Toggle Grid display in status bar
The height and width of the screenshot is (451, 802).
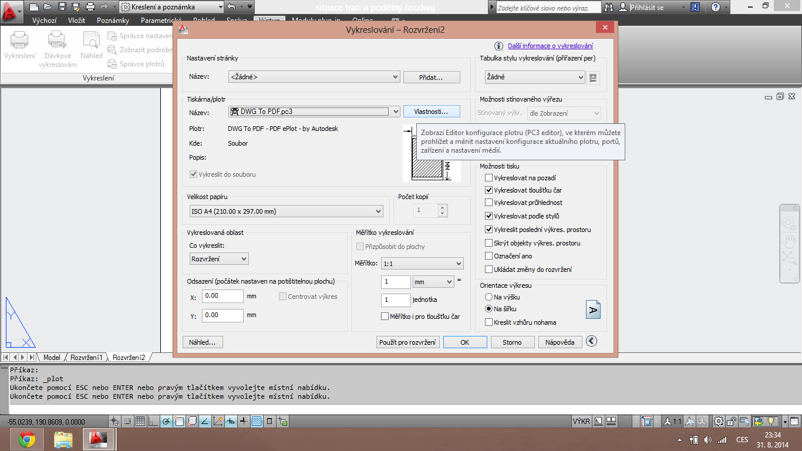[x=140, y=421]
